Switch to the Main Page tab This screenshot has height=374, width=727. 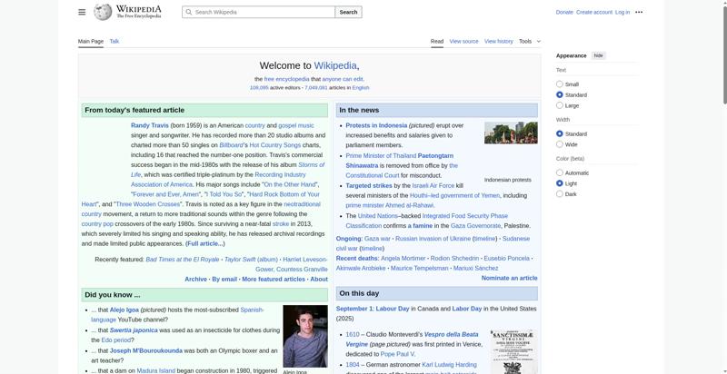pyautogui.click(x=90, y=41)
